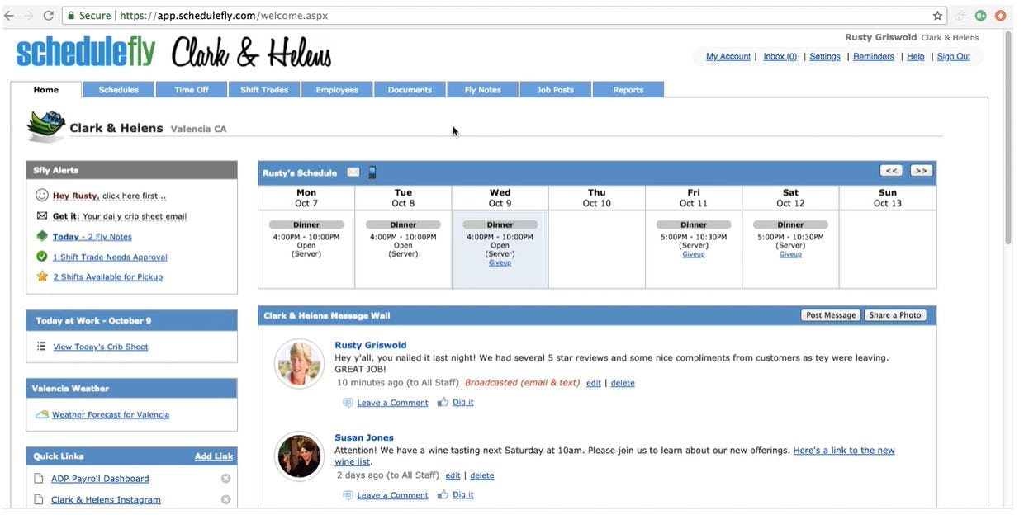Open the Reports tab
The image size is (1024, 515).
tap(628, 89)
